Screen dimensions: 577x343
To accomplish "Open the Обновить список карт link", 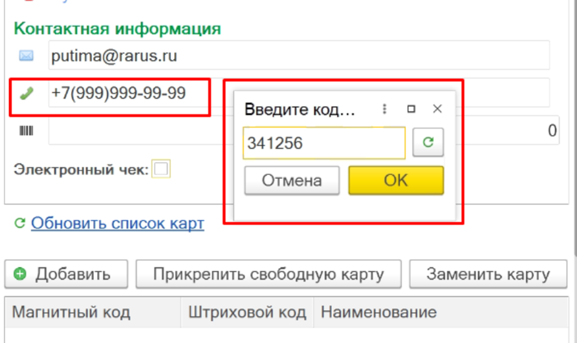I will pos(117,223).
